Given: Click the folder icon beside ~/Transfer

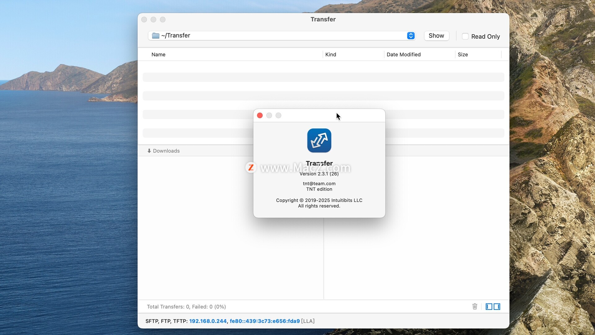Looking at the screenshot, I should point(156,36).
